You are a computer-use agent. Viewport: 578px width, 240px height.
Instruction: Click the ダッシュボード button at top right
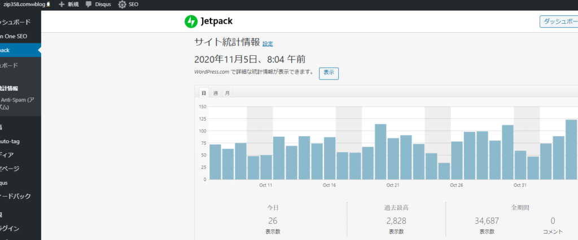559,21
